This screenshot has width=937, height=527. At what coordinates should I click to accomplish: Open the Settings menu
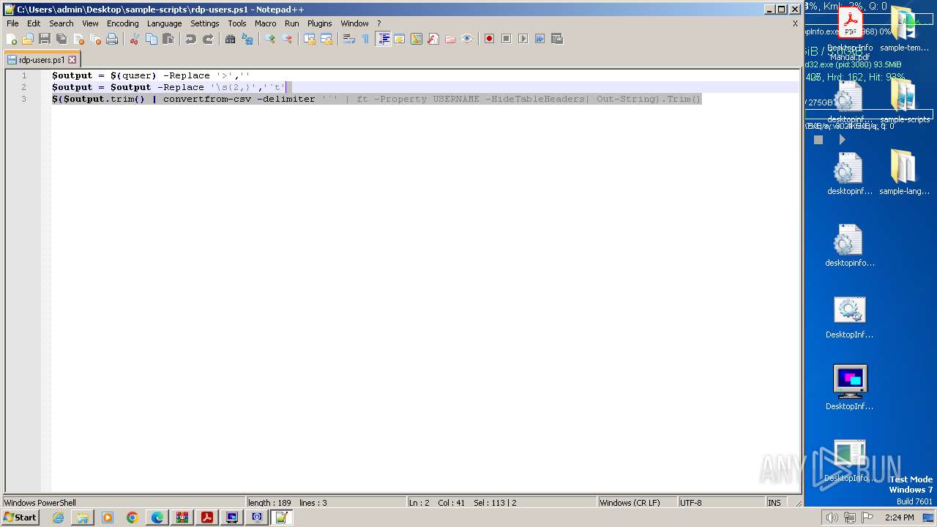(205, 23)
